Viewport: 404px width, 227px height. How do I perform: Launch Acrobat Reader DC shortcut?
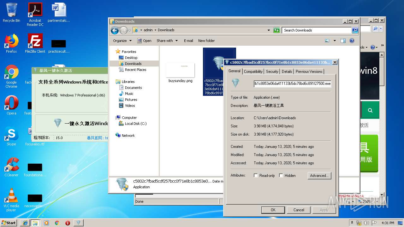pos(35,15)
